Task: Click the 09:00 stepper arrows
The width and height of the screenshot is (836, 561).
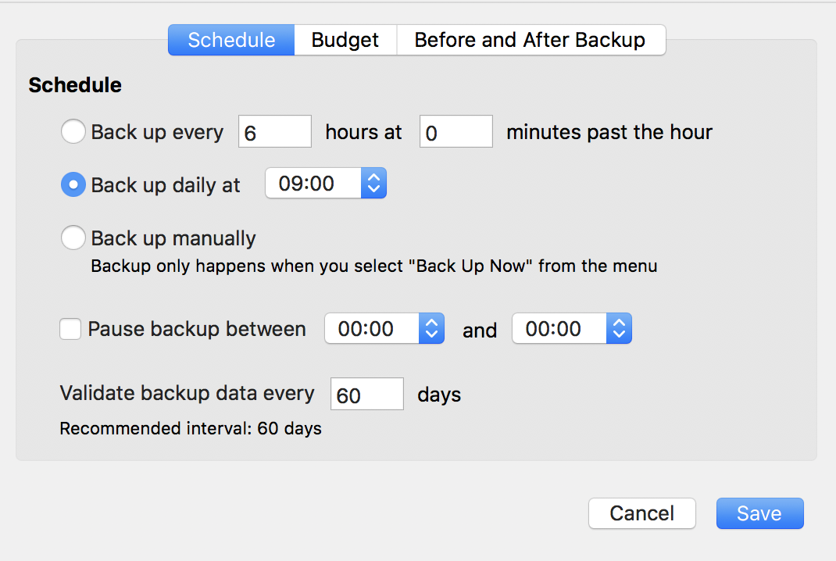Action: [374, 184]
